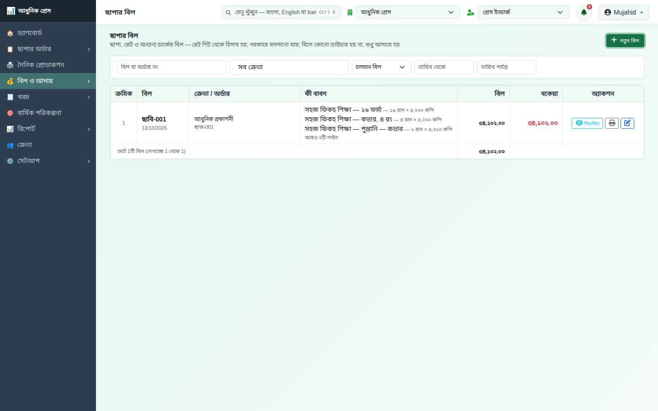Click the edit pencil icon for bill ছাবি-001
This screenshot has height=411, width=658.
point(627,123)
